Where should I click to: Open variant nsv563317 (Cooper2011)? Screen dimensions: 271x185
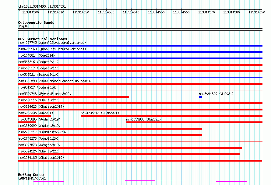point(38,68)
